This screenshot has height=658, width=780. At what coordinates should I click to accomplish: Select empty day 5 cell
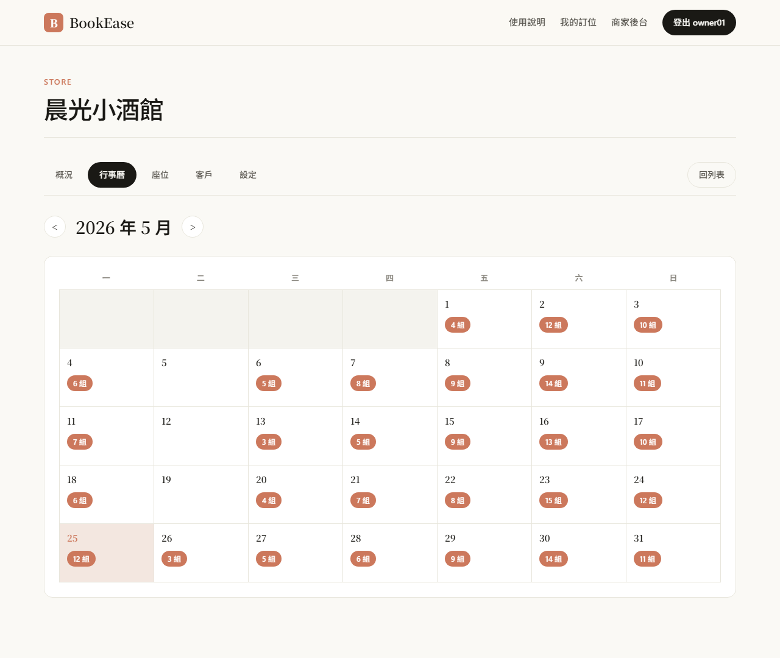pyautogui.click(x=201, y=378)
